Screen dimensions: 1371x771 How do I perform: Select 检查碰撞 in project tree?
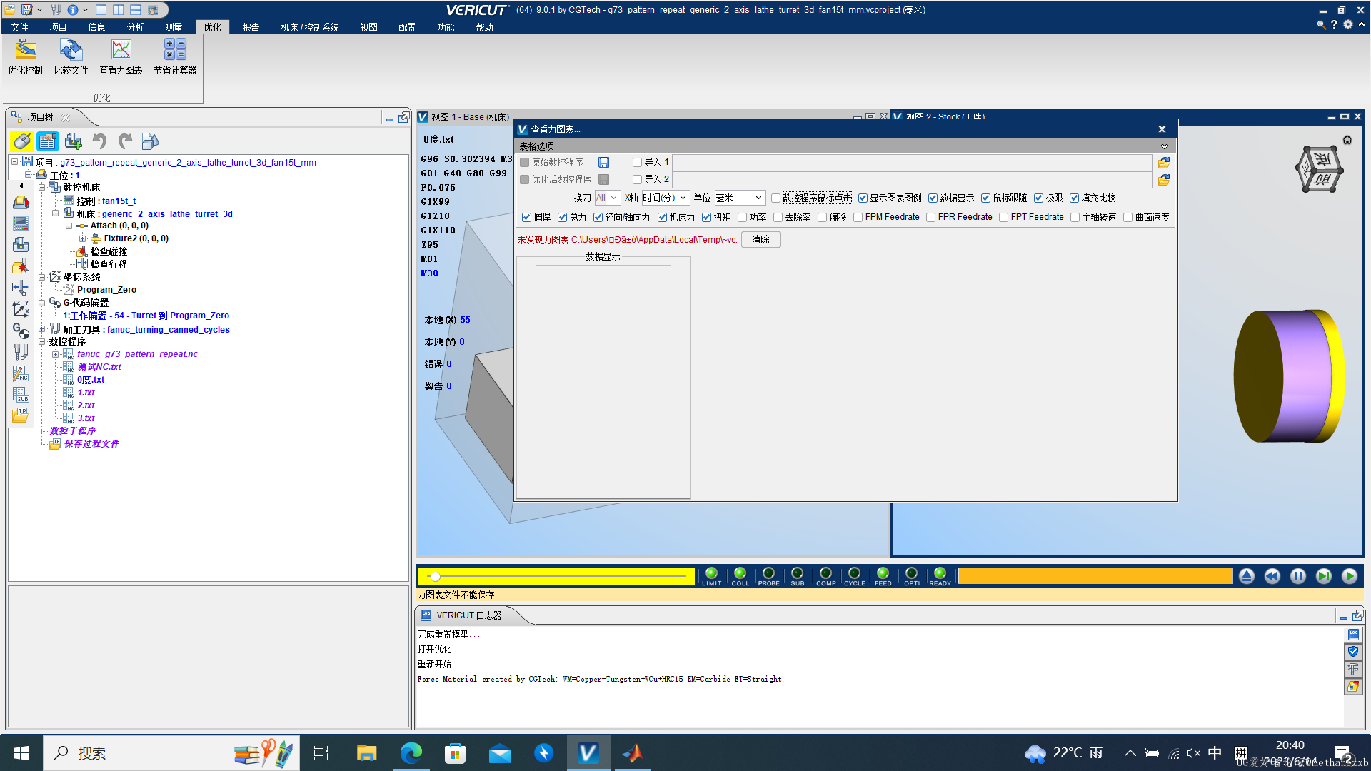pos(109,251)
